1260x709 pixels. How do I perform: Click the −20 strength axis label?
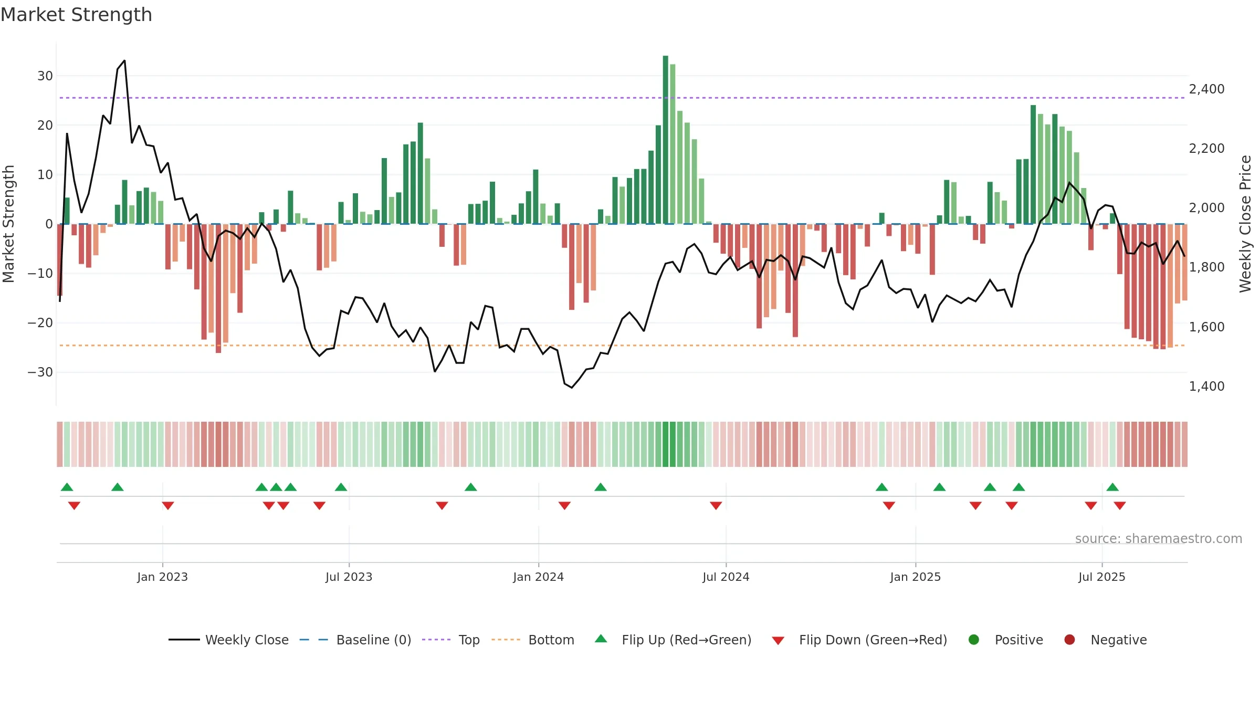coord(40,323)
